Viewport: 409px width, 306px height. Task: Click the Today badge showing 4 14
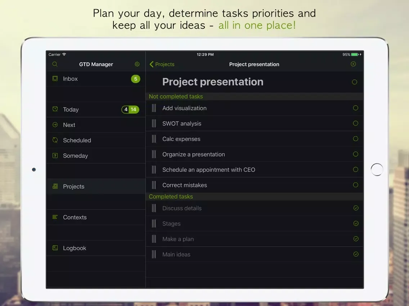(130, 109)
